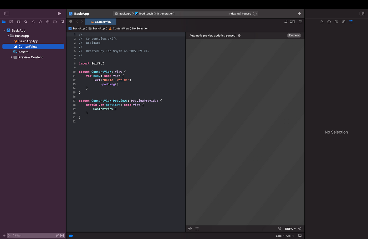Open Library with the plus button
The height and width of the screenshot is (239, 368).
299,14
